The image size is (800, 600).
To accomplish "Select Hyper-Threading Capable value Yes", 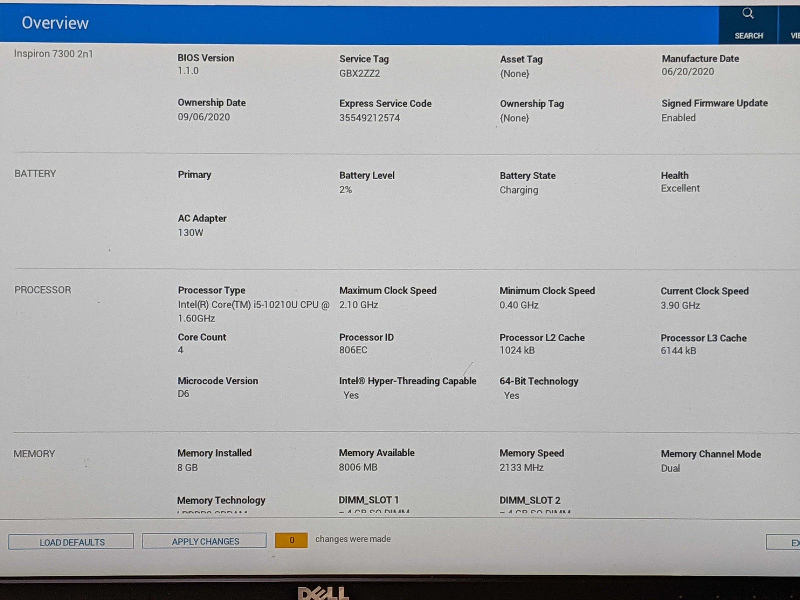I will click(351, 395).
